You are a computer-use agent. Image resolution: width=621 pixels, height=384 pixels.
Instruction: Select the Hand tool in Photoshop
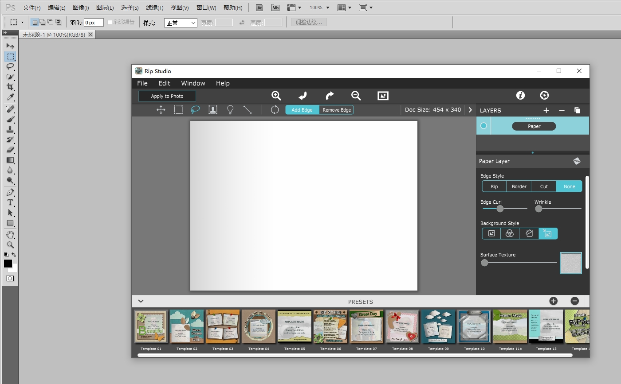(10, 234)
